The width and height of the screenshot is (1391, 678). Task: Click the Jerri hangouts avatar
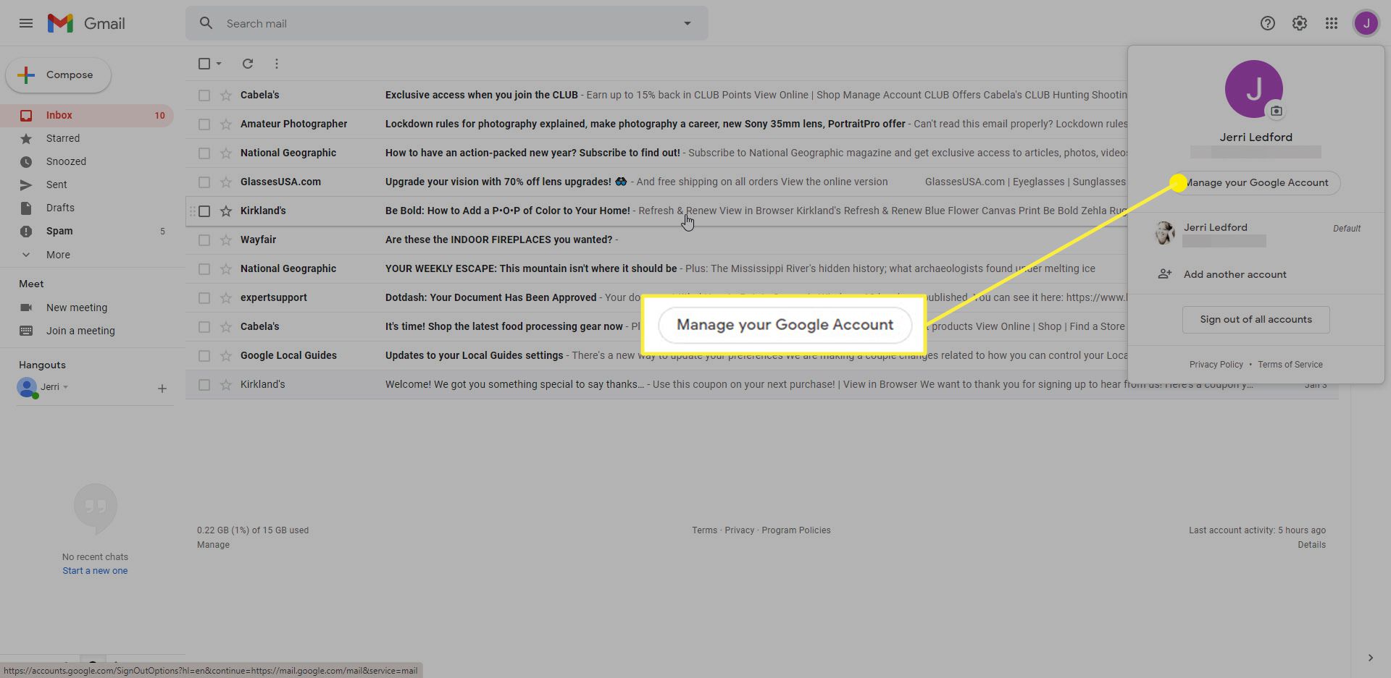coord(28,388)
